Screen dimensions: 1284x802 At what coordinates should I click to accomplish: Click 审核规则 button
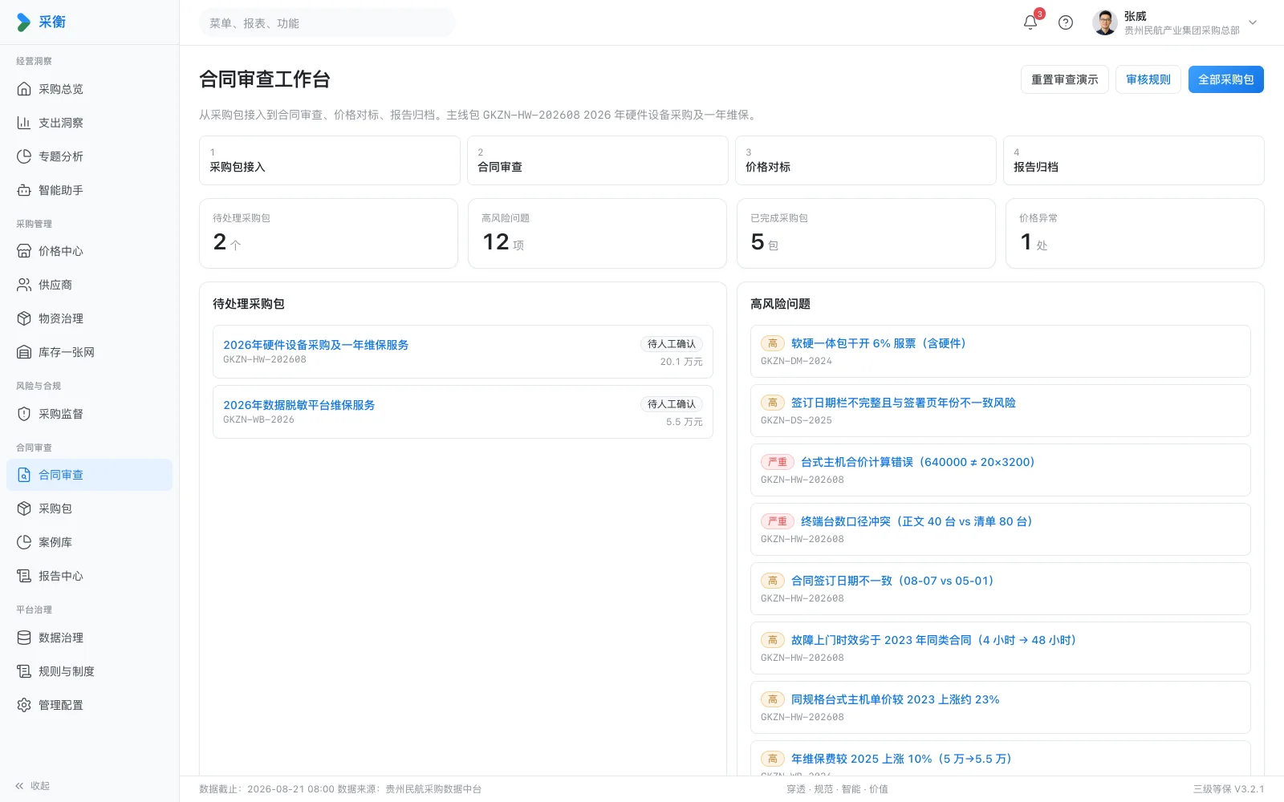pos(1148,79)
